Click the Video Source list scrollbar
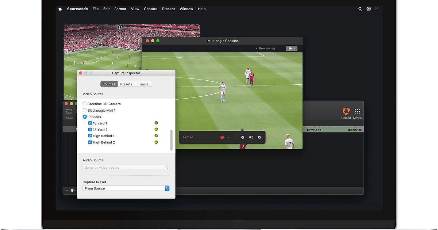438x230 pixels. (172, 140)
